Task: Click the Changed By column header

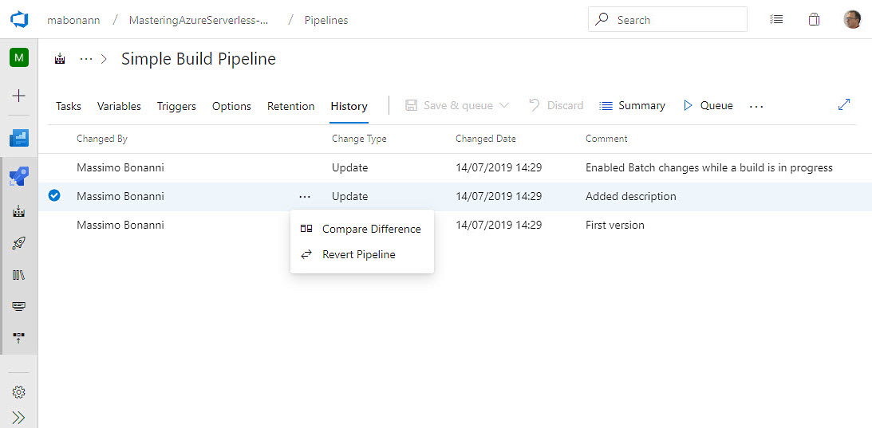Action: pyautogui.click(x=102, y=139)
